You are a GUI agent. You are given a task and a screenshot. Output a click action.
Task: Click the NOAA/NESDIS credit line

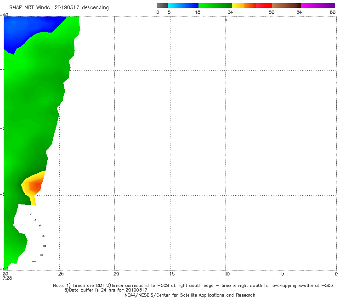click(x=190, y=295)
